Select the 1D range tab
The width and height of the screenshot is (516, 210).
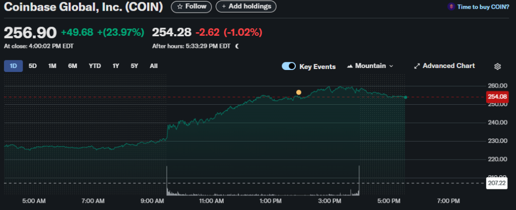click(14, 66)
